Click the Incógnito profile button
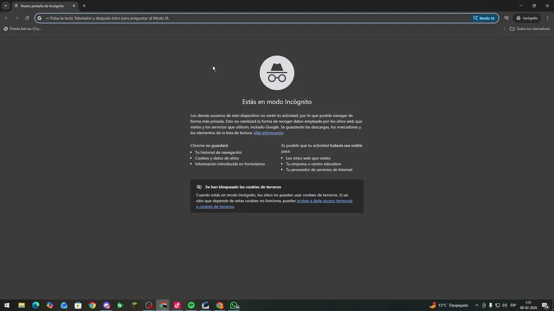This screenshot has height=311, width=554. (527, 18)
